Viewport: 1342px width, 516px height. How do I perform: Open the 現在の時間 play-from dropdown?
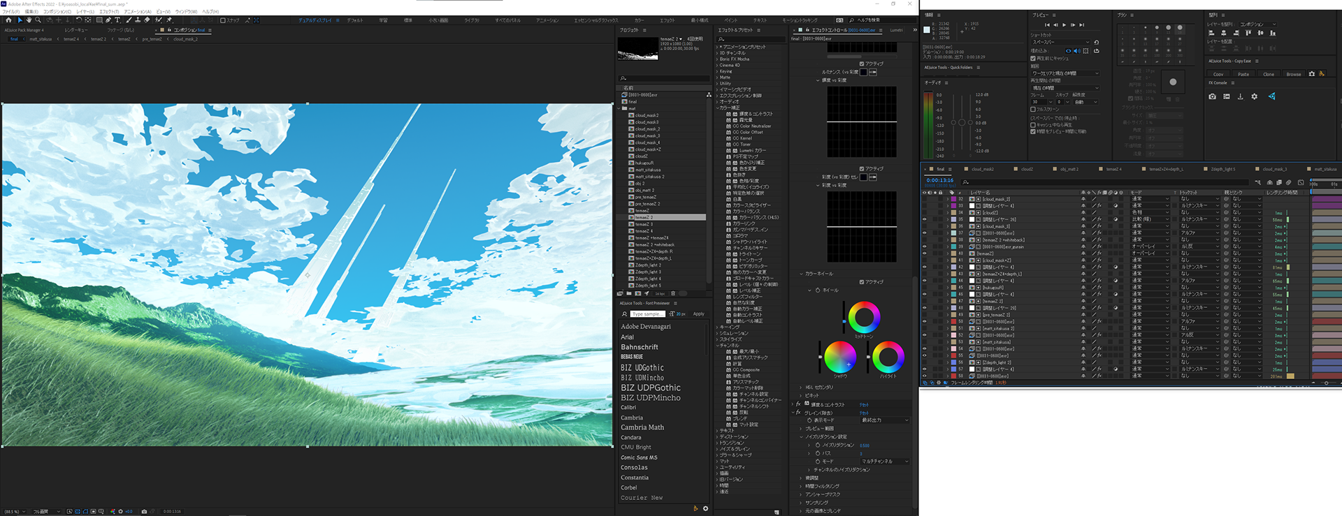(x=1065, y=88)
